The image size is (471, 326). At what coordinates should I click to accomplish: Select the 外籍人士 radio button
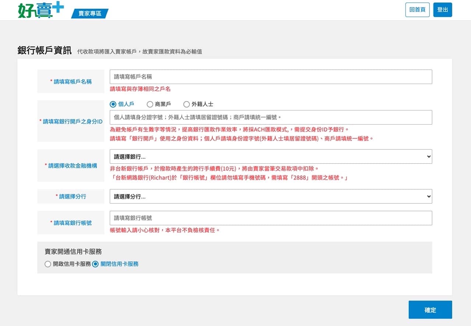pos(186,104)
